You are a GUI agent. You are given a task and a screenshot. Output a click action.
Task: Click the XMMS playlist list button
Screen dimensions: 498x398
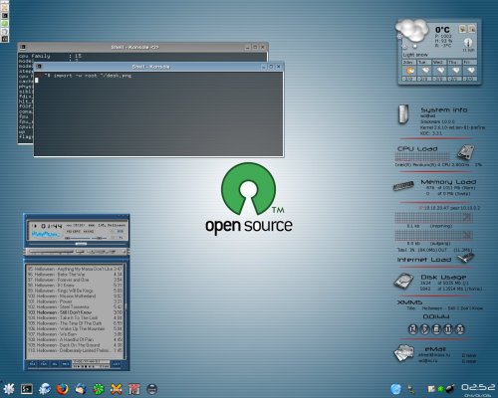coord(117,364)
